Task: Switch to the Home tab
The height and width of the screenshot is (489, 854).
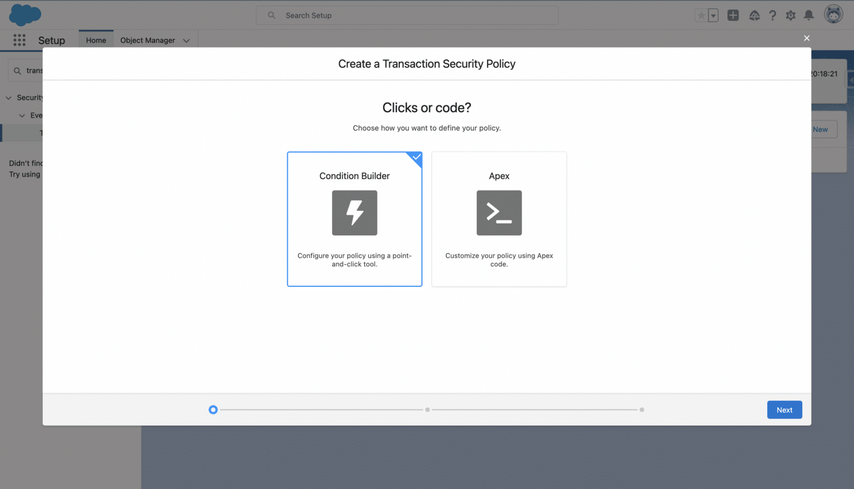Action: 96,40
